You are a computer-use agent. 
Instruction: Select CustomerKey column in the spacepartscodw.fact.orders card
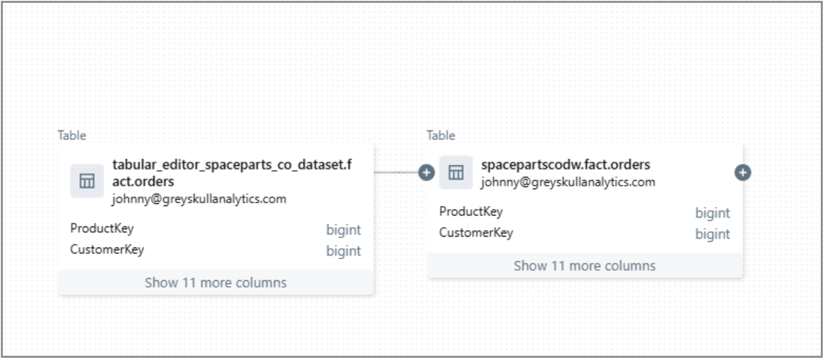pyautogui.click(x=476, y=233)
